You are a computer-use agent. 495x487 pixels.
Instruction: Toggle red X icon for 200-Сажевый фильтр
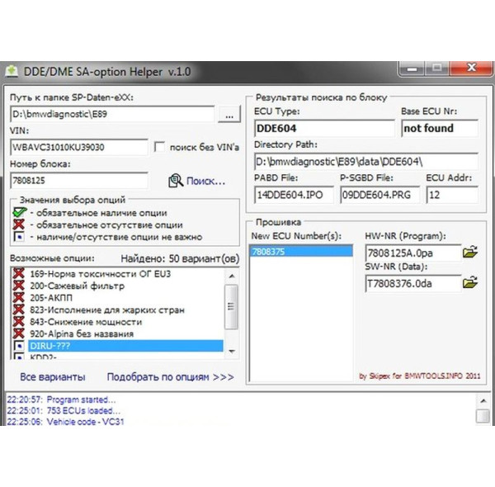(x=19, y=286)
